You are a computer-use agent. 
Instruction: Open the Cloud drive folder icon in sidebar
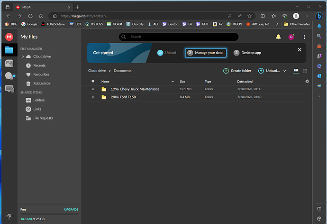[x=9, y=50]
